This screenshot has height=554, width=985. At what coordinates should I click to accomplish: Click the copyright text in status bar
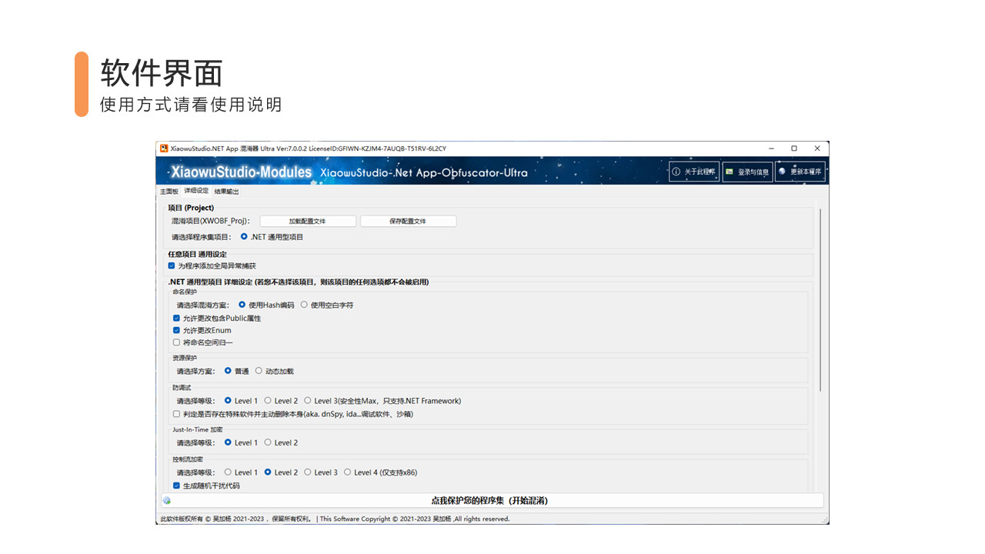click(x=335, y=519)
